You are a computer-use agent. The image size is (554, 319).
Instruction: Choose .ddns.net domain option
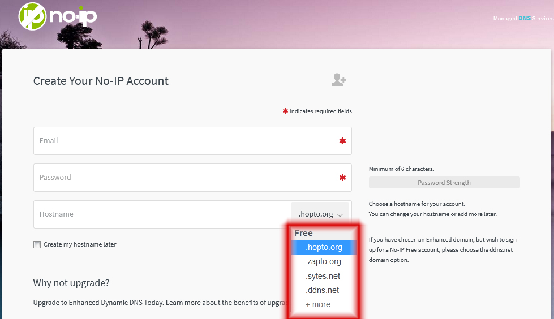pyautogui.click(x=324, y=290)
